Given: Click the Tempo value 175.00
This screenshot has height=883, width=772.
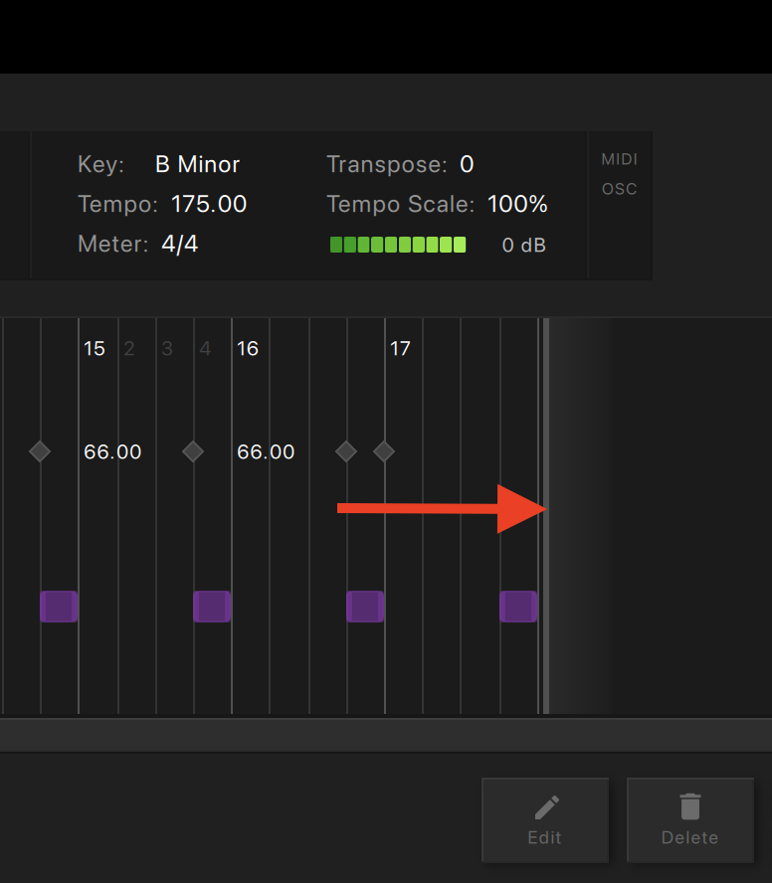Looking at the screenshot, I should click(209, 204).
